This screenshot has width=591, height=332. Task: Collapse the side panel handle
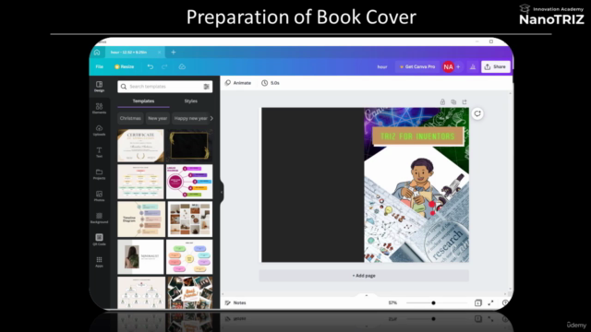[x=222, y=192]
